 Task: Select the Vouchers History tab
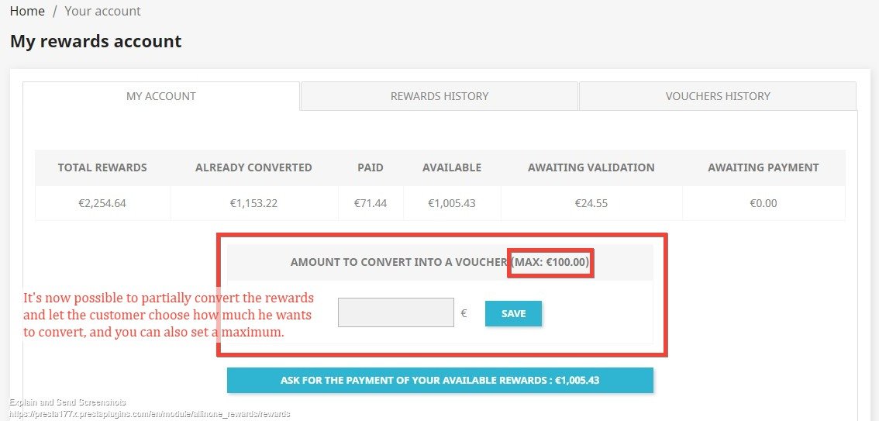click(718, 96)
